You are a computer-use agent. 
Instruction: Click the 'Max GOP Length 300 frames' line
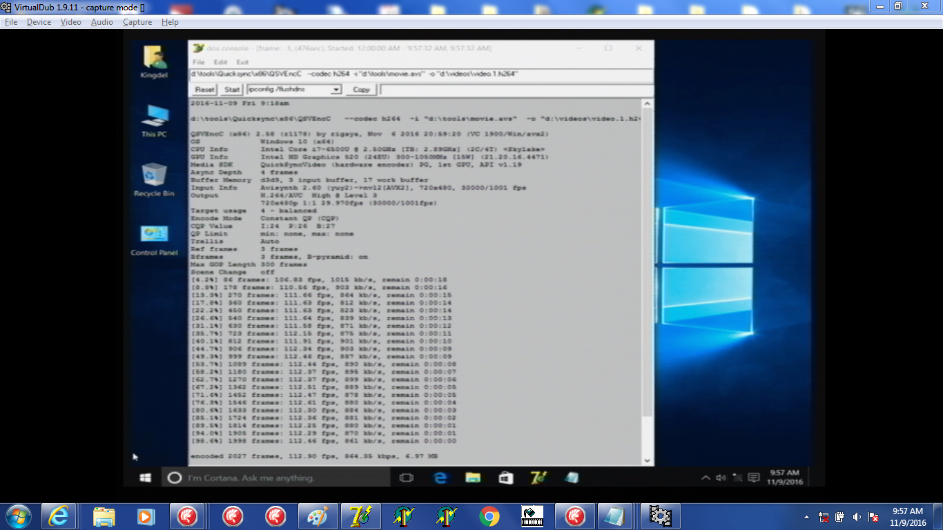tap(249, 264)
